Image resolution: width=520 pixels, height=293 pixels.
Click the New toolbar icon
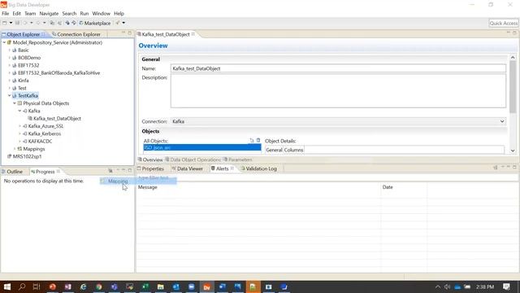pyautogui.click(x=5, y=23)
